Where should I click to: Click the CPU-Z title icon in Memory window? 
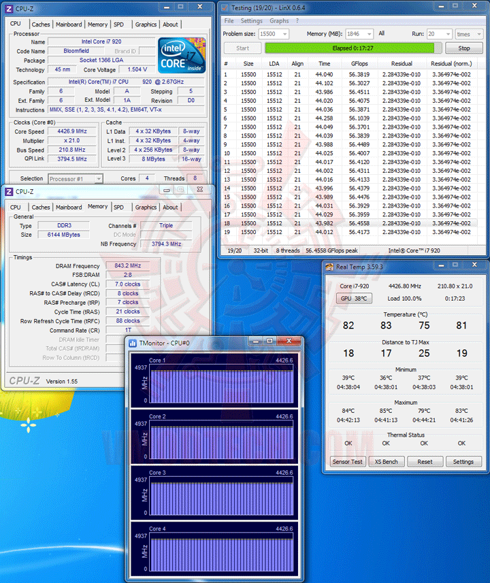click(9, 191)
